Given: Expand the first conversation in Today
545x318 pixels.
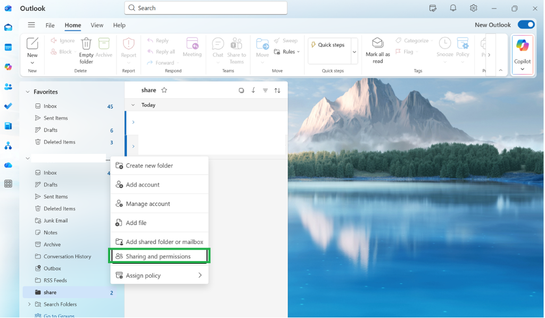Looking at the screenshot, I should click(x=133, y=122).
